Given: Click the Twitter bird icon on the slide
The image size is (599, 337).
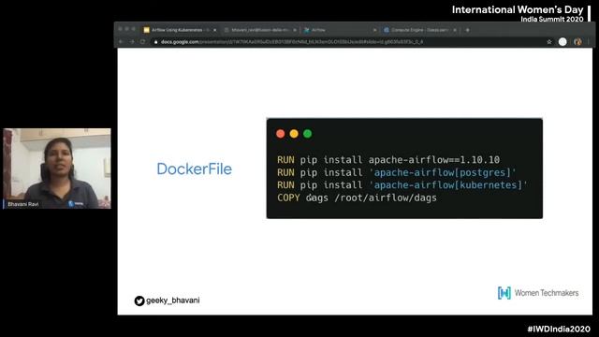Looking at the screenshot, I should pyautogui.click(x=139, y=300).
